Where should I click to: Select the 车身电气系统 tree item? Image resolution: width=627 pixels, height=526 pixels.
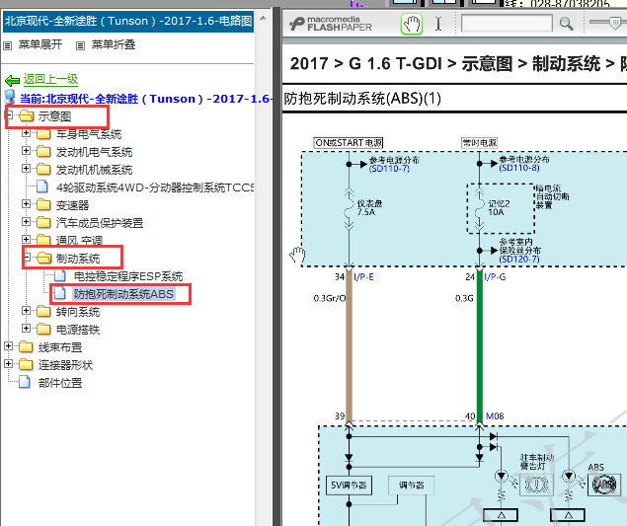coord(89,134)
